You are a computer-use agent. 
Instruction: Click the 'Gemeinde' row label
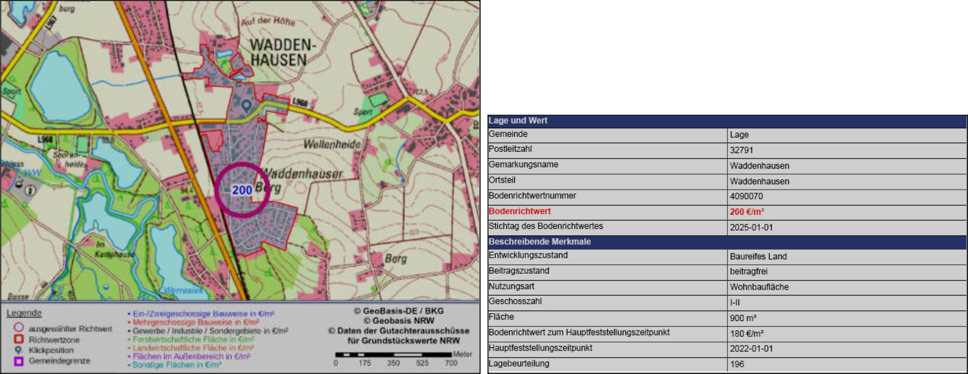(x=508, y=134)
